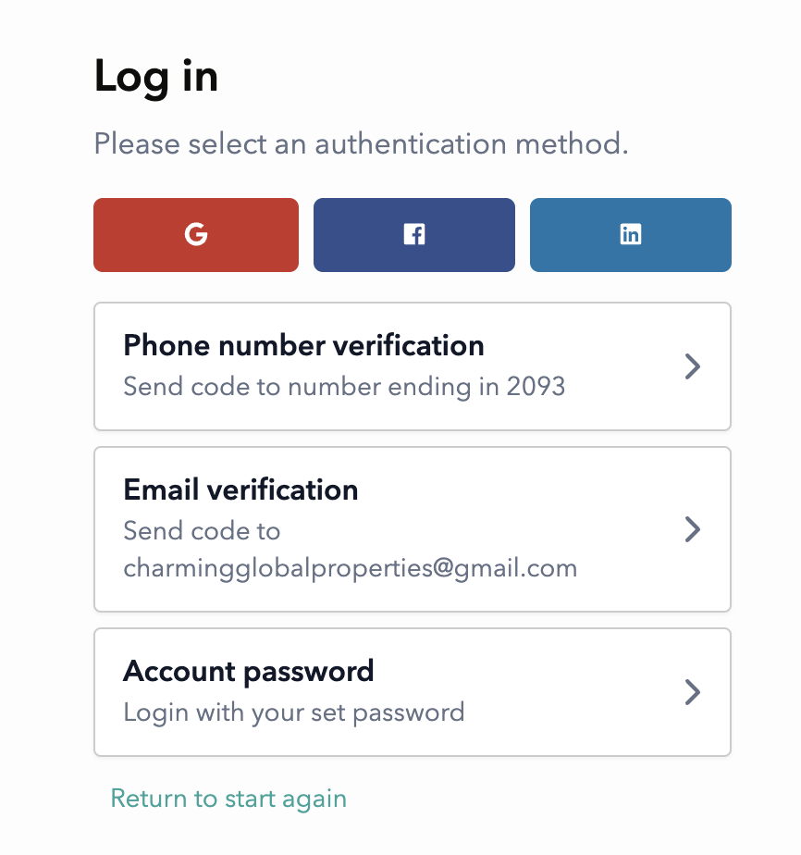Click the Google "G" logo icon
Viewport: 801px width, 855px height.
(196, 234)
